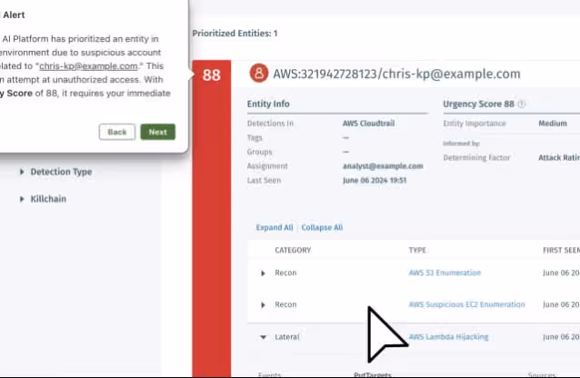
Task: Click Collapse All link
Action: tap(322, 227)
